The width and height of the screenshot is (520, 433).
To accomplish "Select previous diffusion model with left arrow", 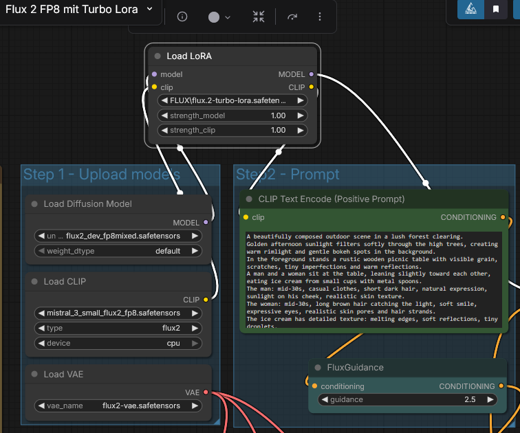I will coord(41,236).
